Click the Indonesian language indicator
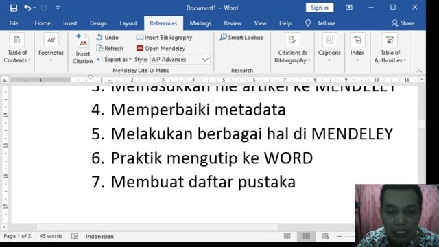 (x=99, y=236)
